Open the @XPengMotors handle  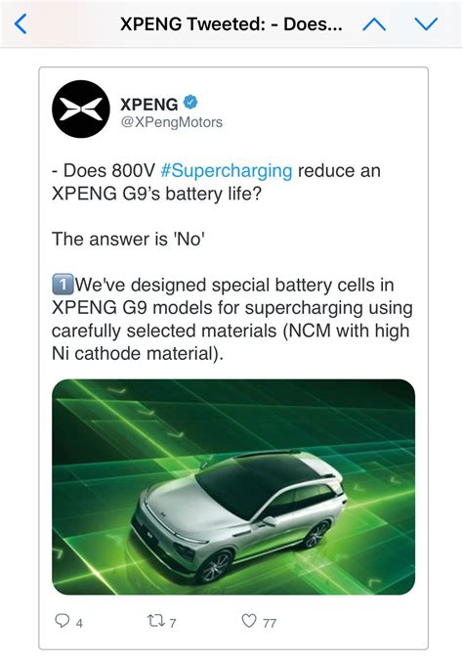171,122
